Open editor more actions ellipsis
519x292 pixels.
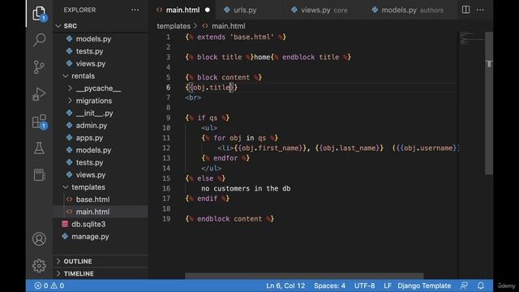(480, 10)
